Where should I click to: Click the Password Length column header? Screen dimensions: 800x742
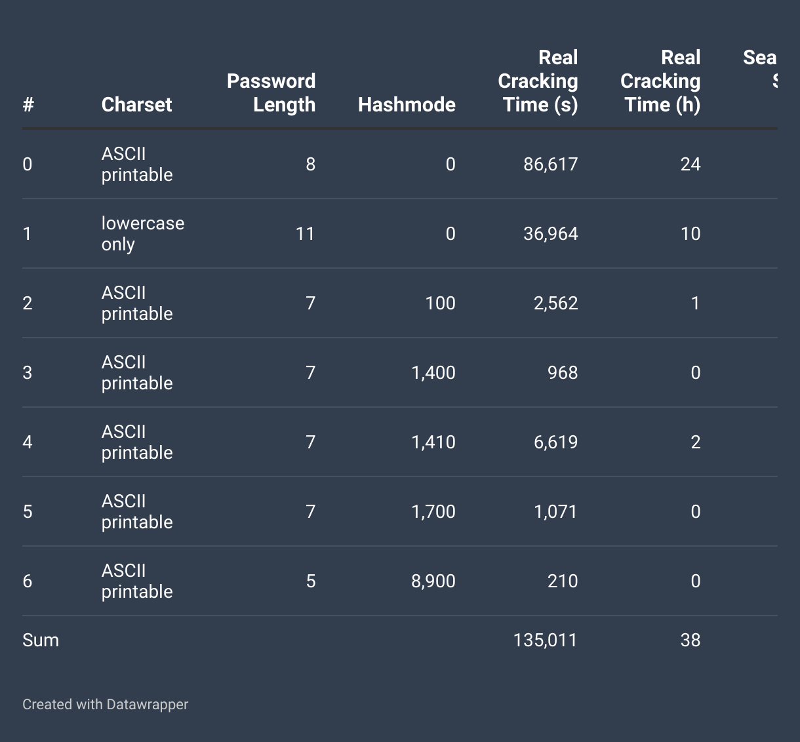[271, 92]
